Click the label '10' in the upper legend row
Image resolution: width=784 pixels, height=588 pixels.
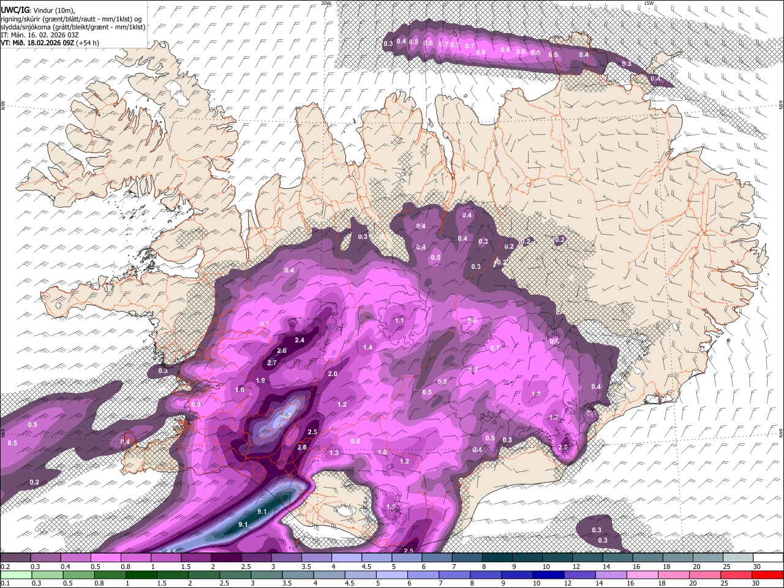click(x=546, y=567)
